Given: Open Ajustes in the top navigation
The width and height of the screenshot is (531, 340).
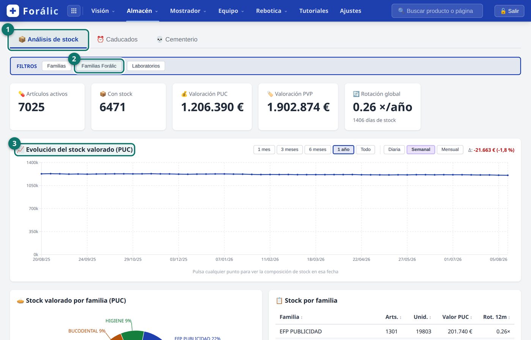Looking at the screenshot, I should (350, 11).
